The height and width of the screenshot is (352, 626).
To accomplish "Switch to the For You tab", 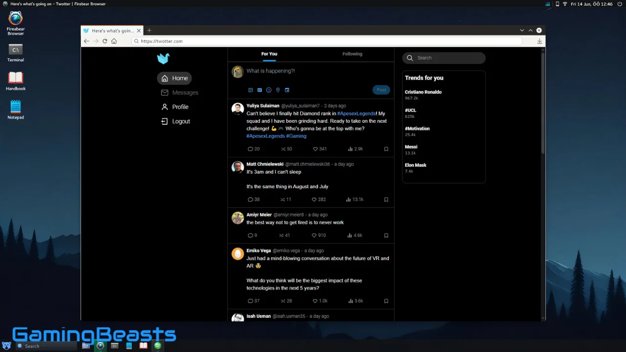I will click(x=269, y=54).
